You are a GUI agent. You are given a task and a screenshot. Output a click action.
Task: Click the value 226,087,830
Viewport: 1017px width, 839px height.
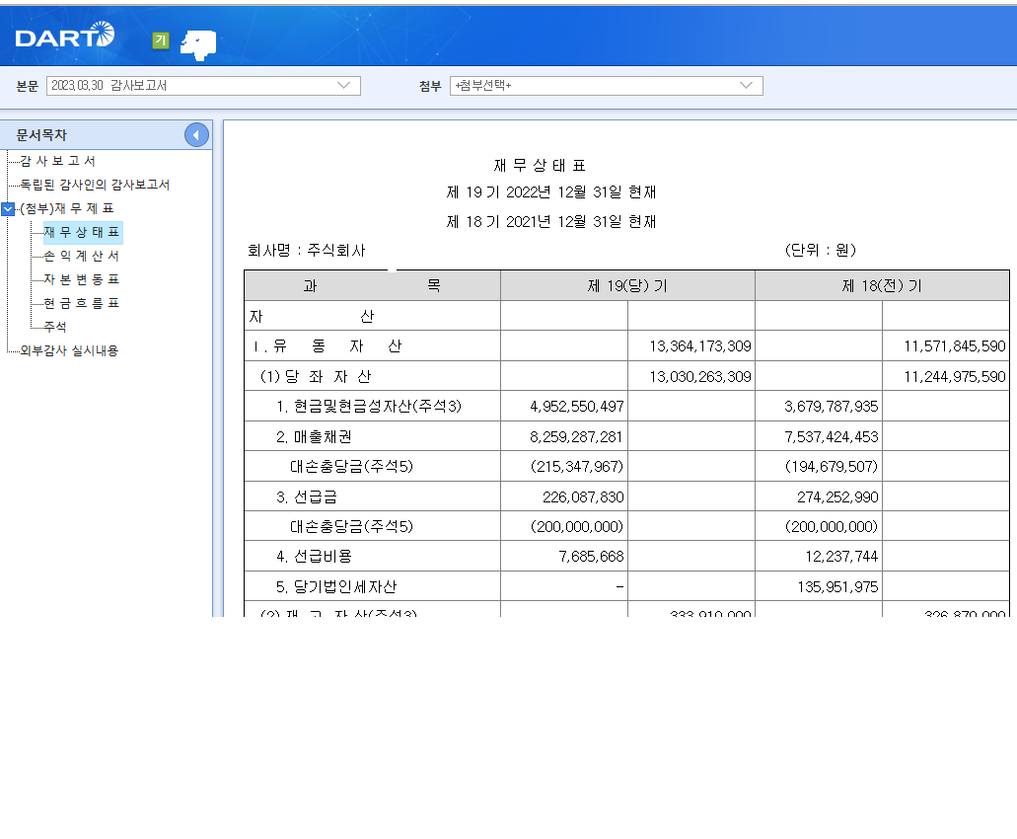point(583,497)
